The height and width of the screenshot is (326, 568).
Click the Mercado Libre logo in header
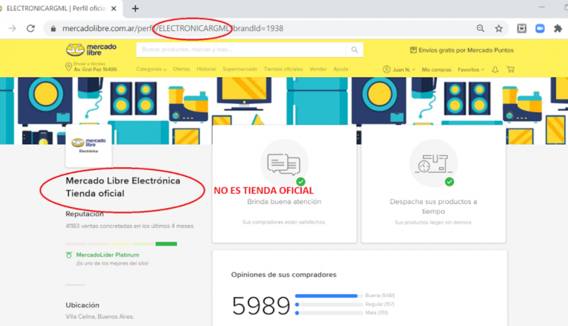pyautogui.click(x=91, y=50)
